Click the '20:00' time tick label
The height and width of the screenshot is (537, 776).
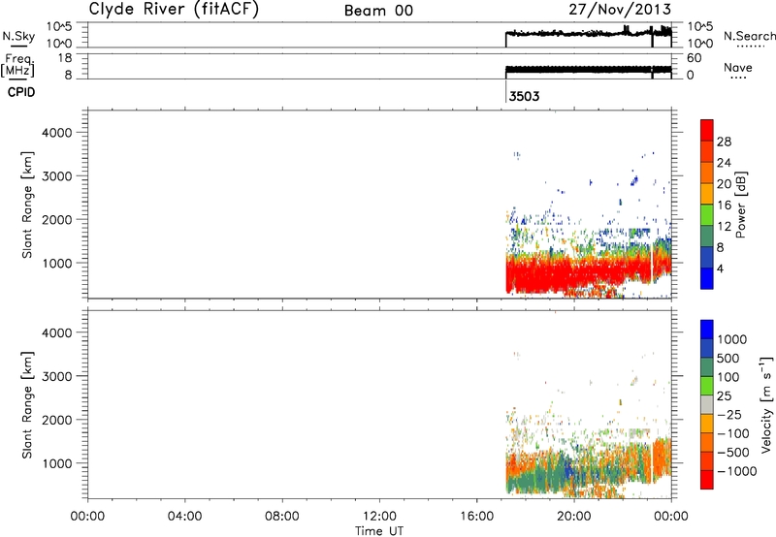(x=573, y=517)
